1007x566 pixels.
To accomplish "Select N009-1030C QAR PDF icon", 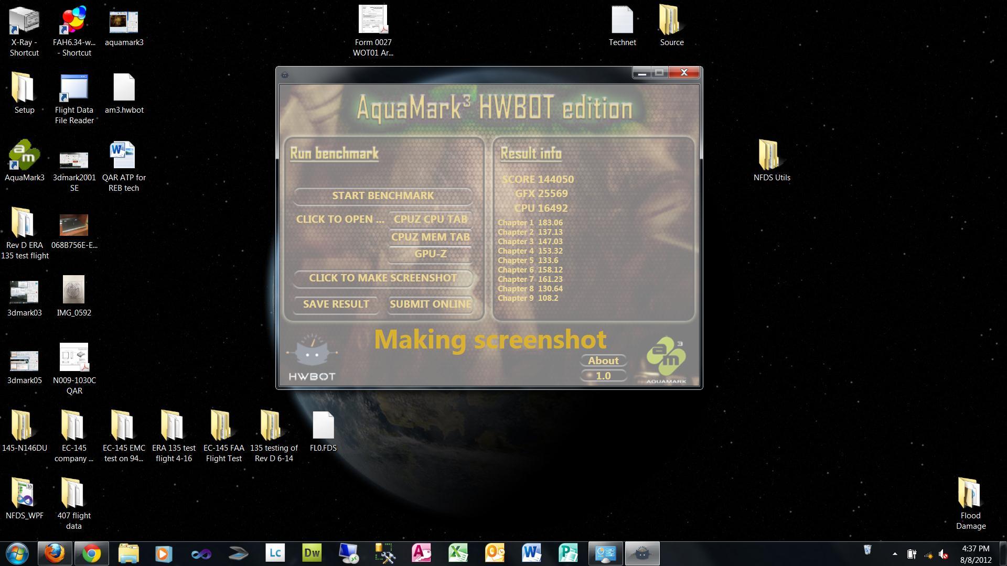I will tap(74, 369).
